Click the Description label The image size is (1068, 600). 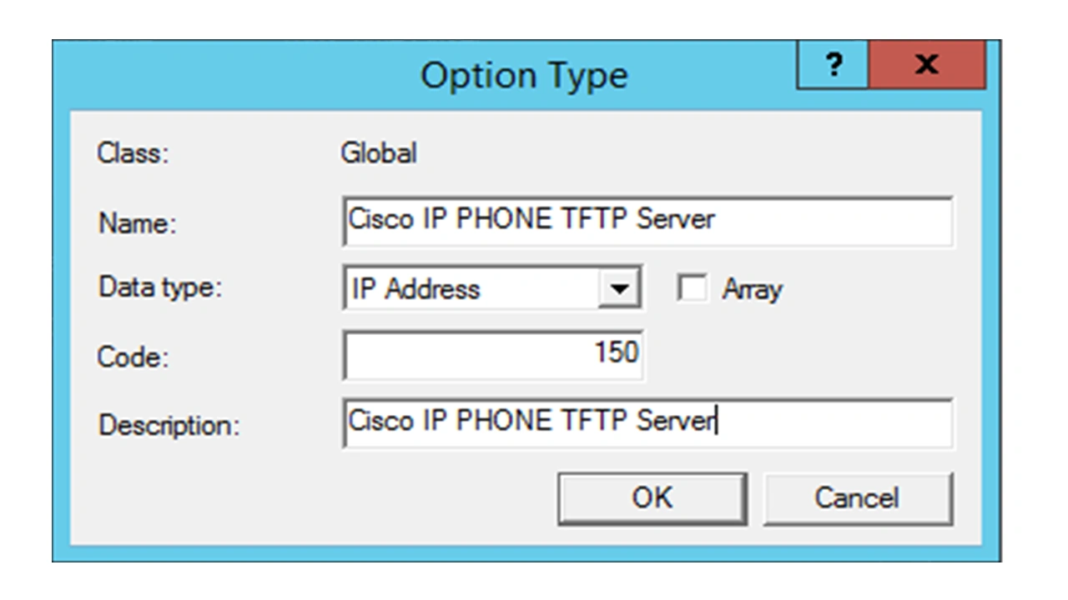pos(169,425)
